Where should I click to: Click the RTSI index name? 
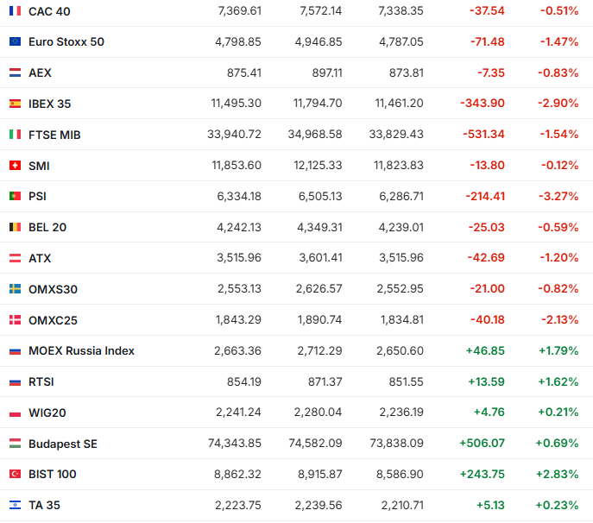(x=41, y=381)
